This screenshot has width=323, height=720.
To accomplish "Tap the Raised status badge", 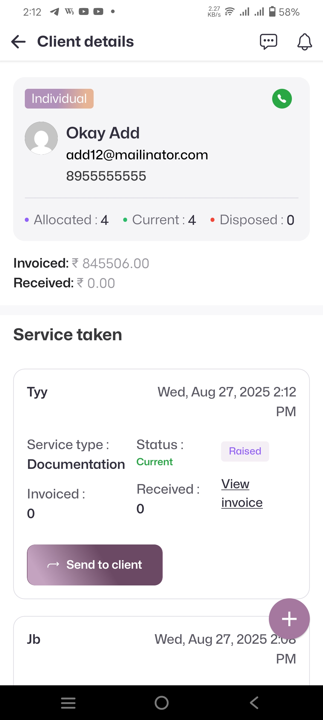I will [x=245, y=451].
